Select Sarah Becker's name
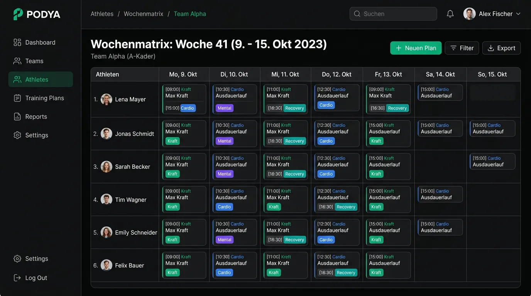Image resolution: width=531 pixels, height=296 pixels. pos(132,167)
